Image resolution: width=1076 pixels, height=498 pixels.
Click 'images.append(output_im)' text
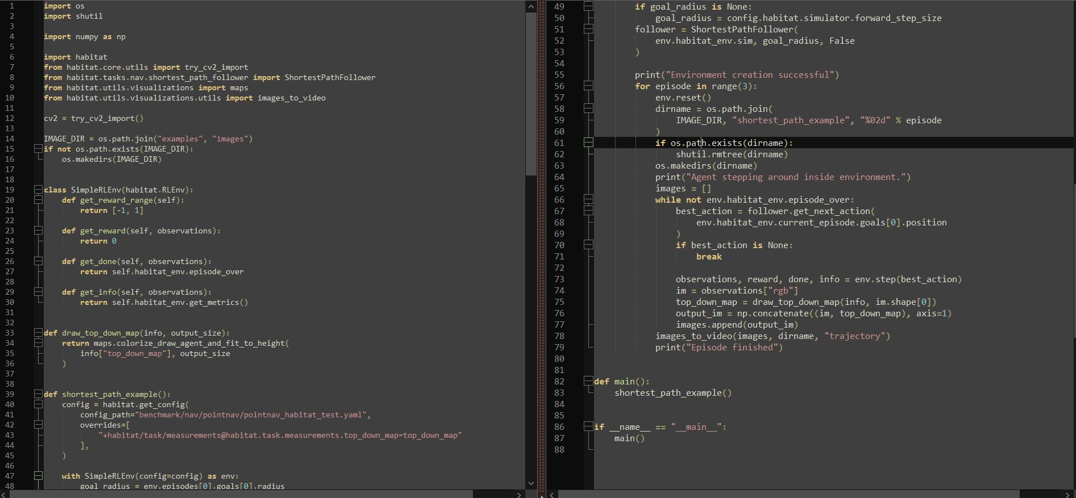pos(737,324)
